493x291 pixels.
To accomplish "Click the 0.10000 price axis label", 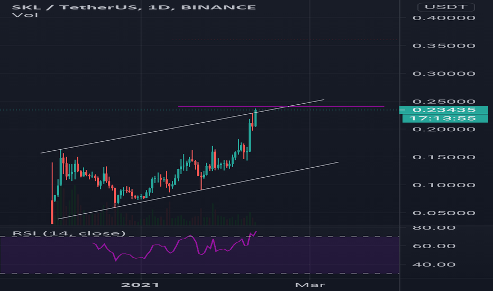I will 444,185.
